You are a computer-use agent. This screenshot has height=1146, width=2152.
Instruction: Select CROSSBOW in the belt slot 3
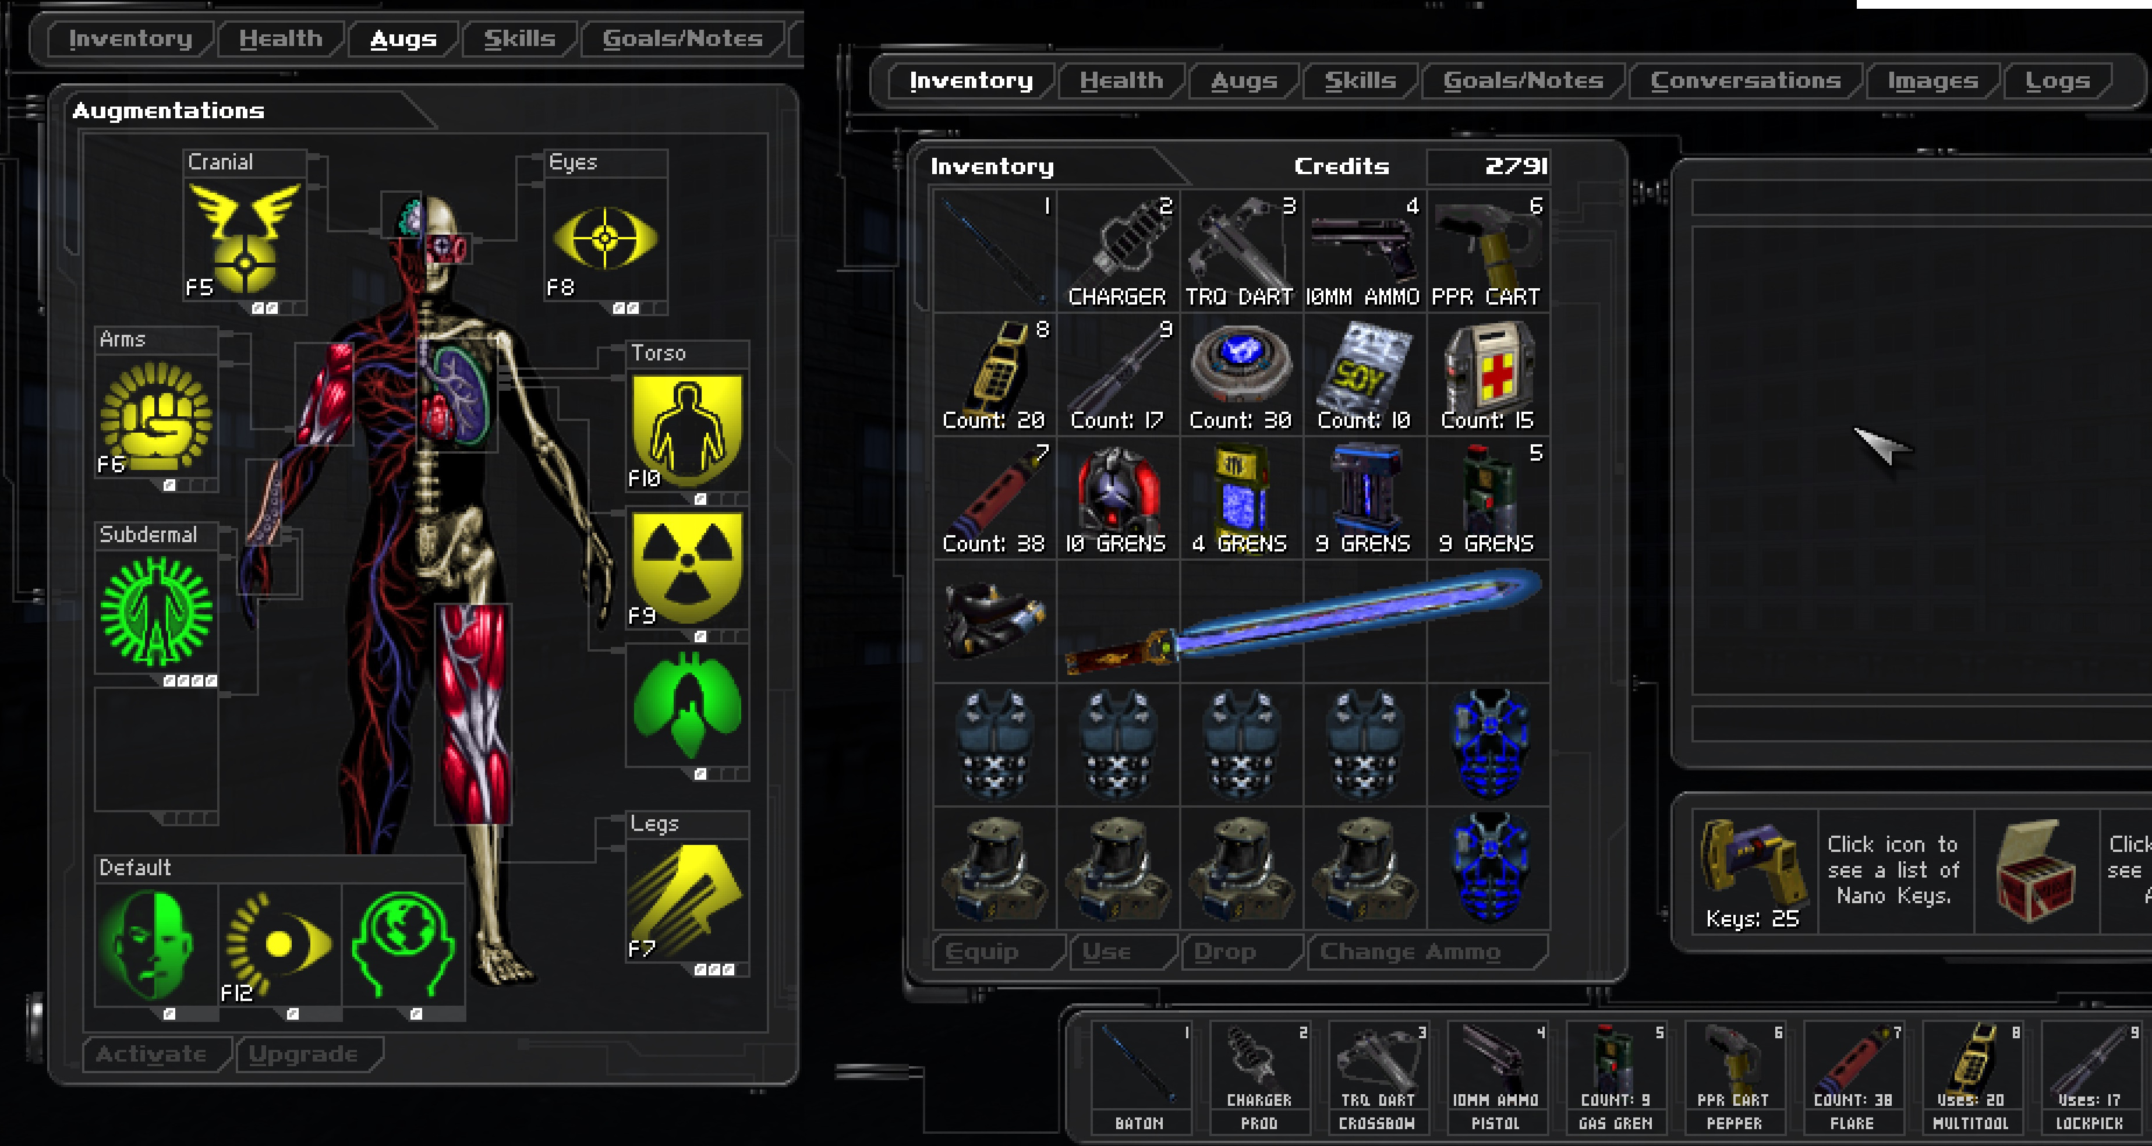coord(1378,1077)
